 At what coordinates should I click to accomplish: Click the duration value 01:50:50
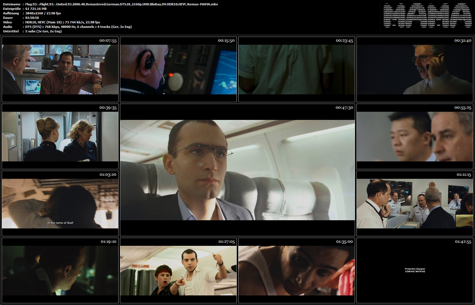click(x=32, y=18)
